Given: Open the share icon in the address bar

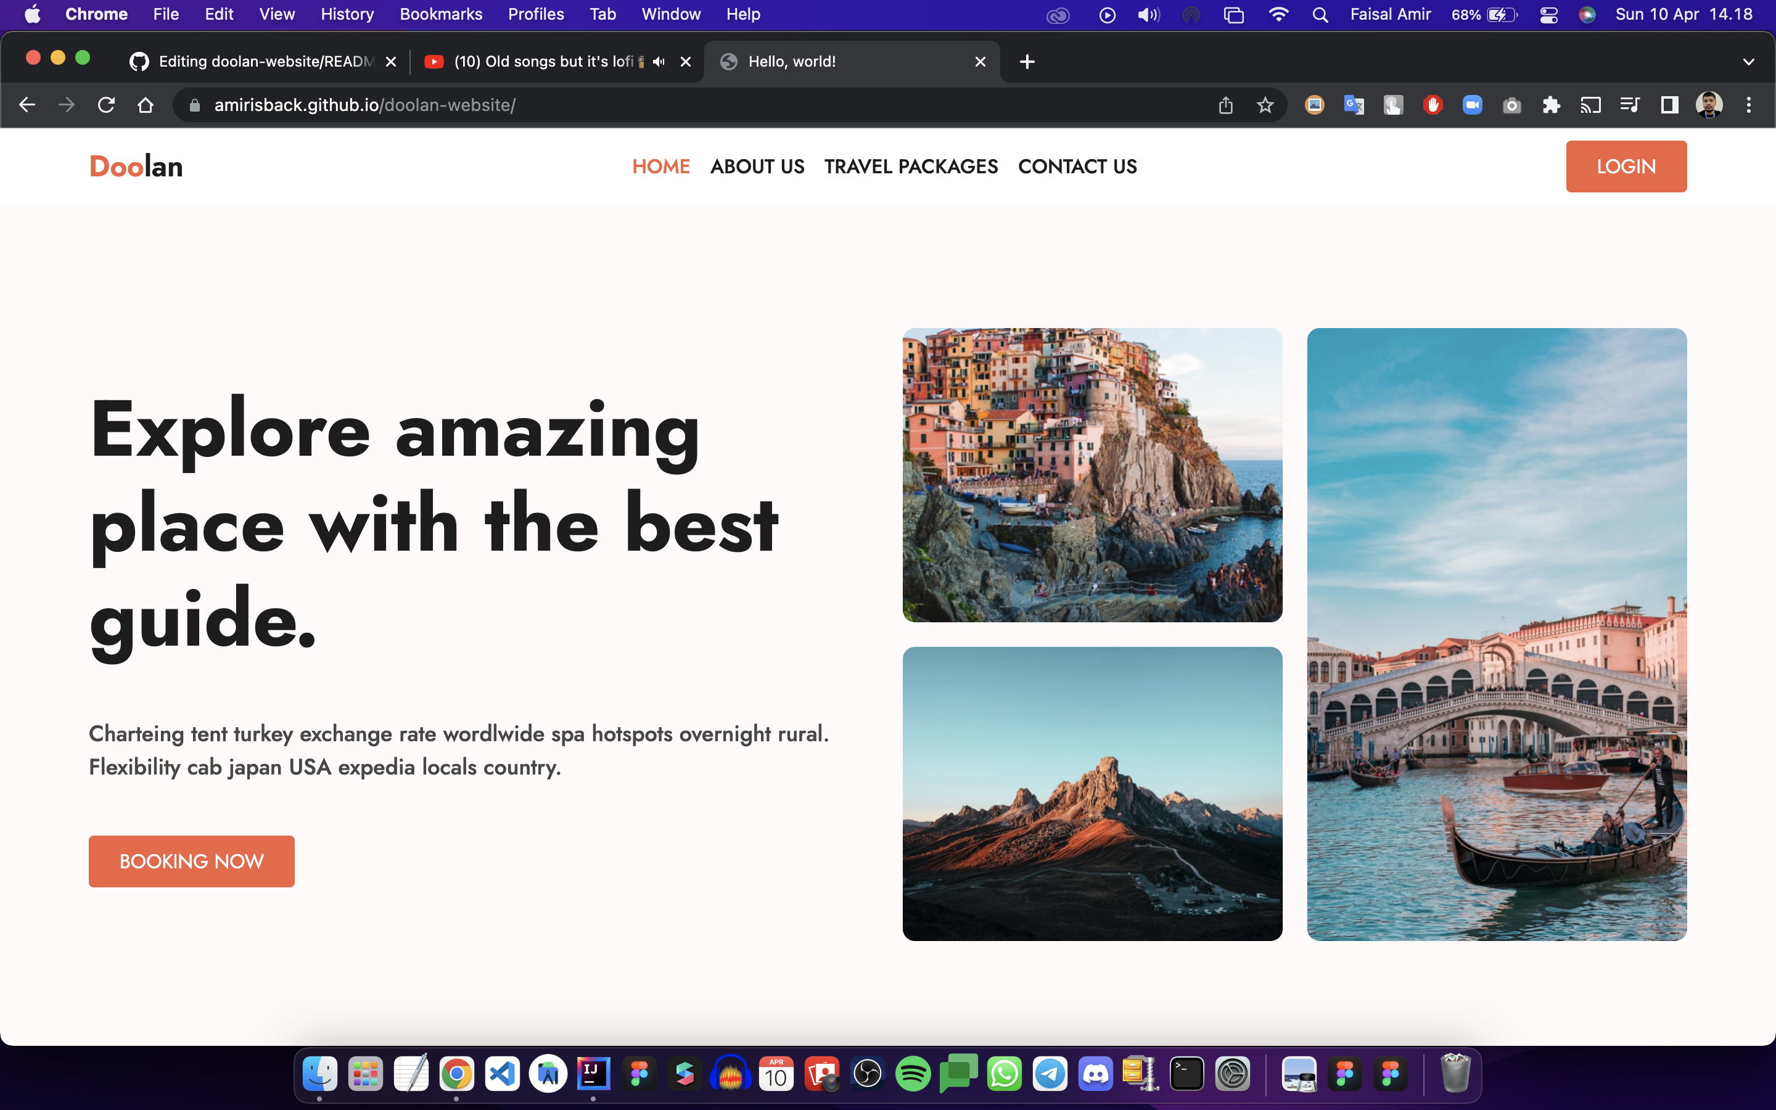Looking at the screenshot, I should [x=1225, y=105].
